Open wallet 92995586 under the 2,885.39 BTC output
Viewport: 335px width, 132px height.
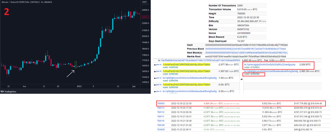pyautogui.click(x=252, y=74)
